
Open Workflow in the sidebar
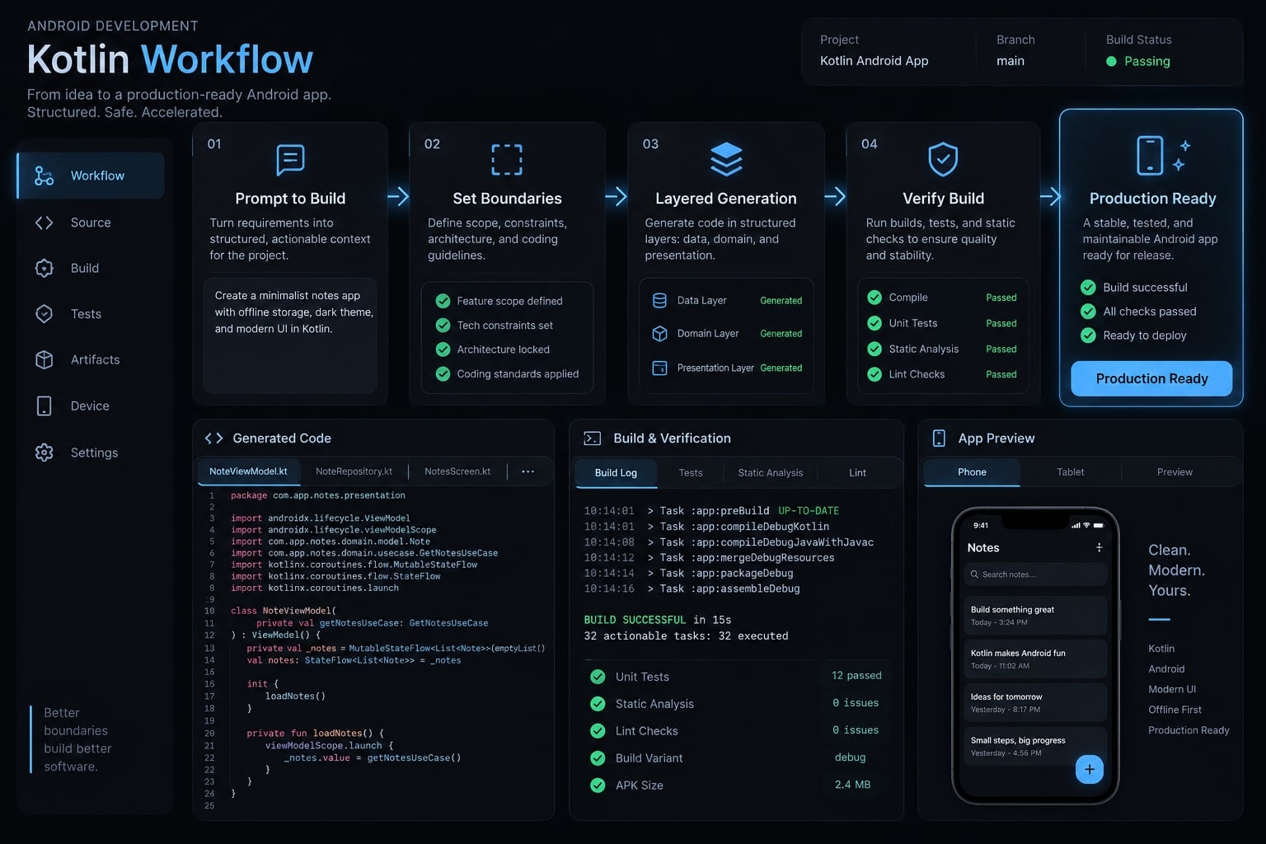tap(91, 176)
